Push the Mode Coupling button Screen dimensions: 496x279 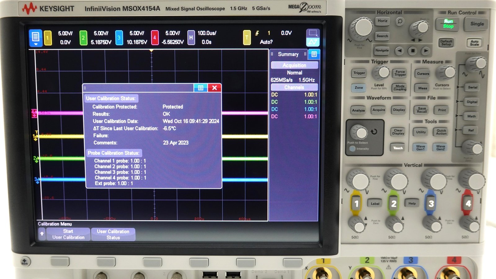[x=400, y=88]
